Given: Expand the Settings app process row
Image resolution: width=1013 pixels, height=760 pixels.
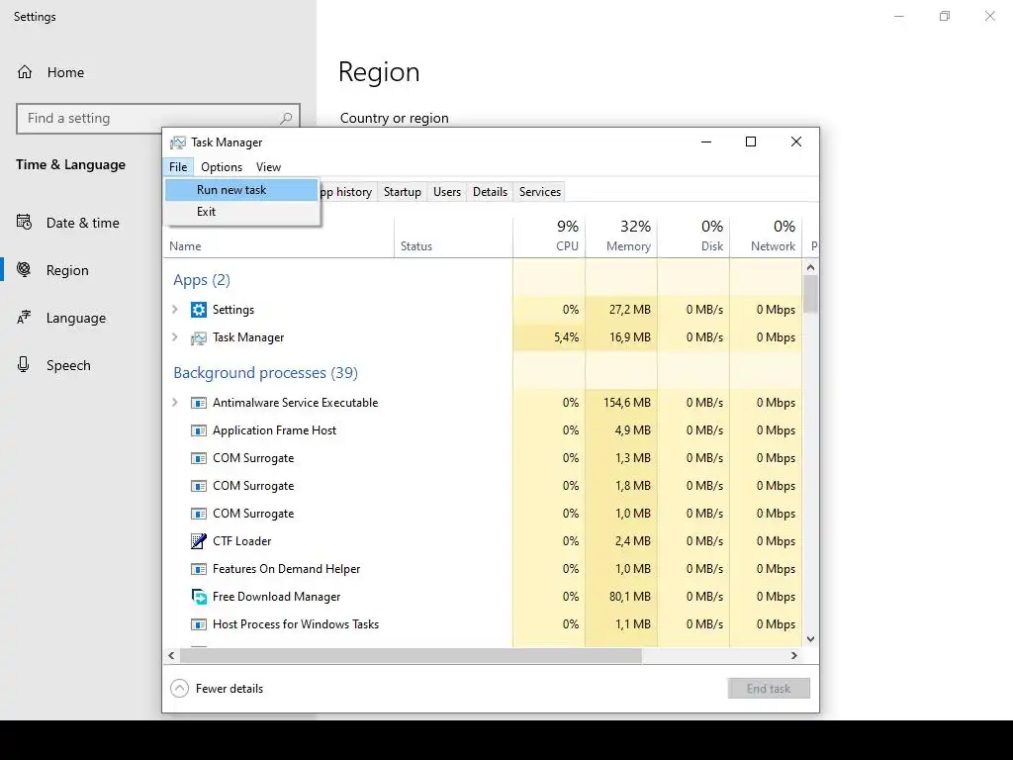Looking at the screenshot, I should 174,310.
